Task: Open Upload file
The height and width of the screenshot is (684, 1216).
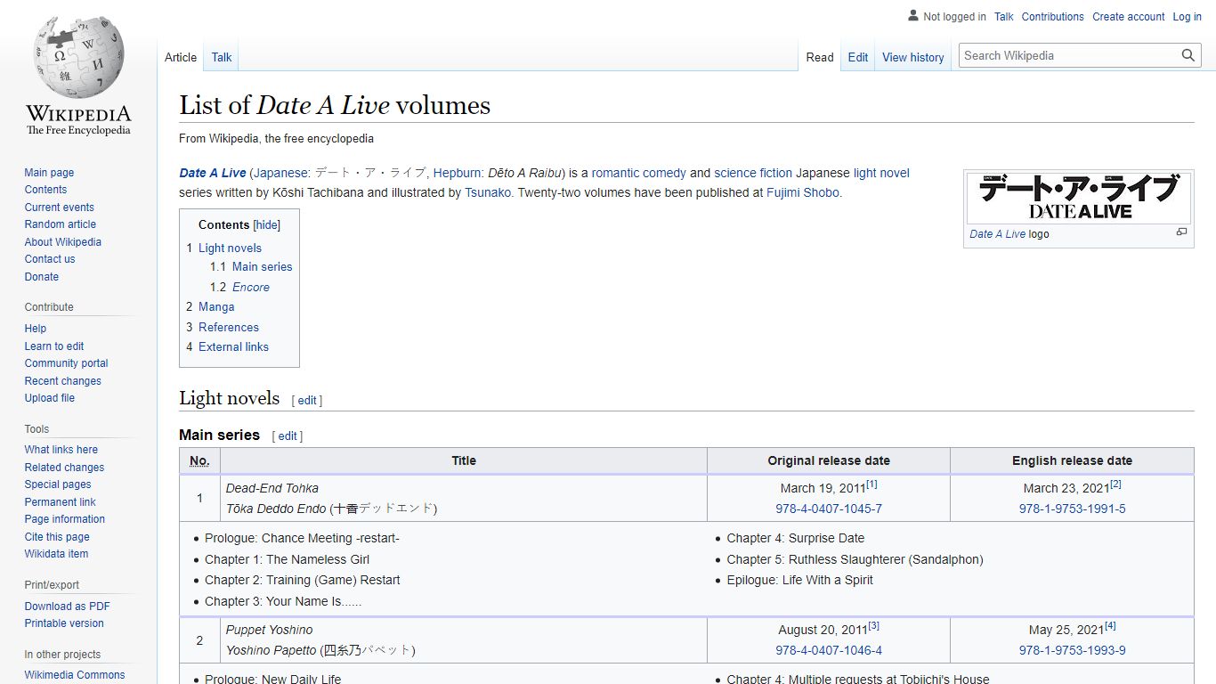Action: click(x=50, y=398)
